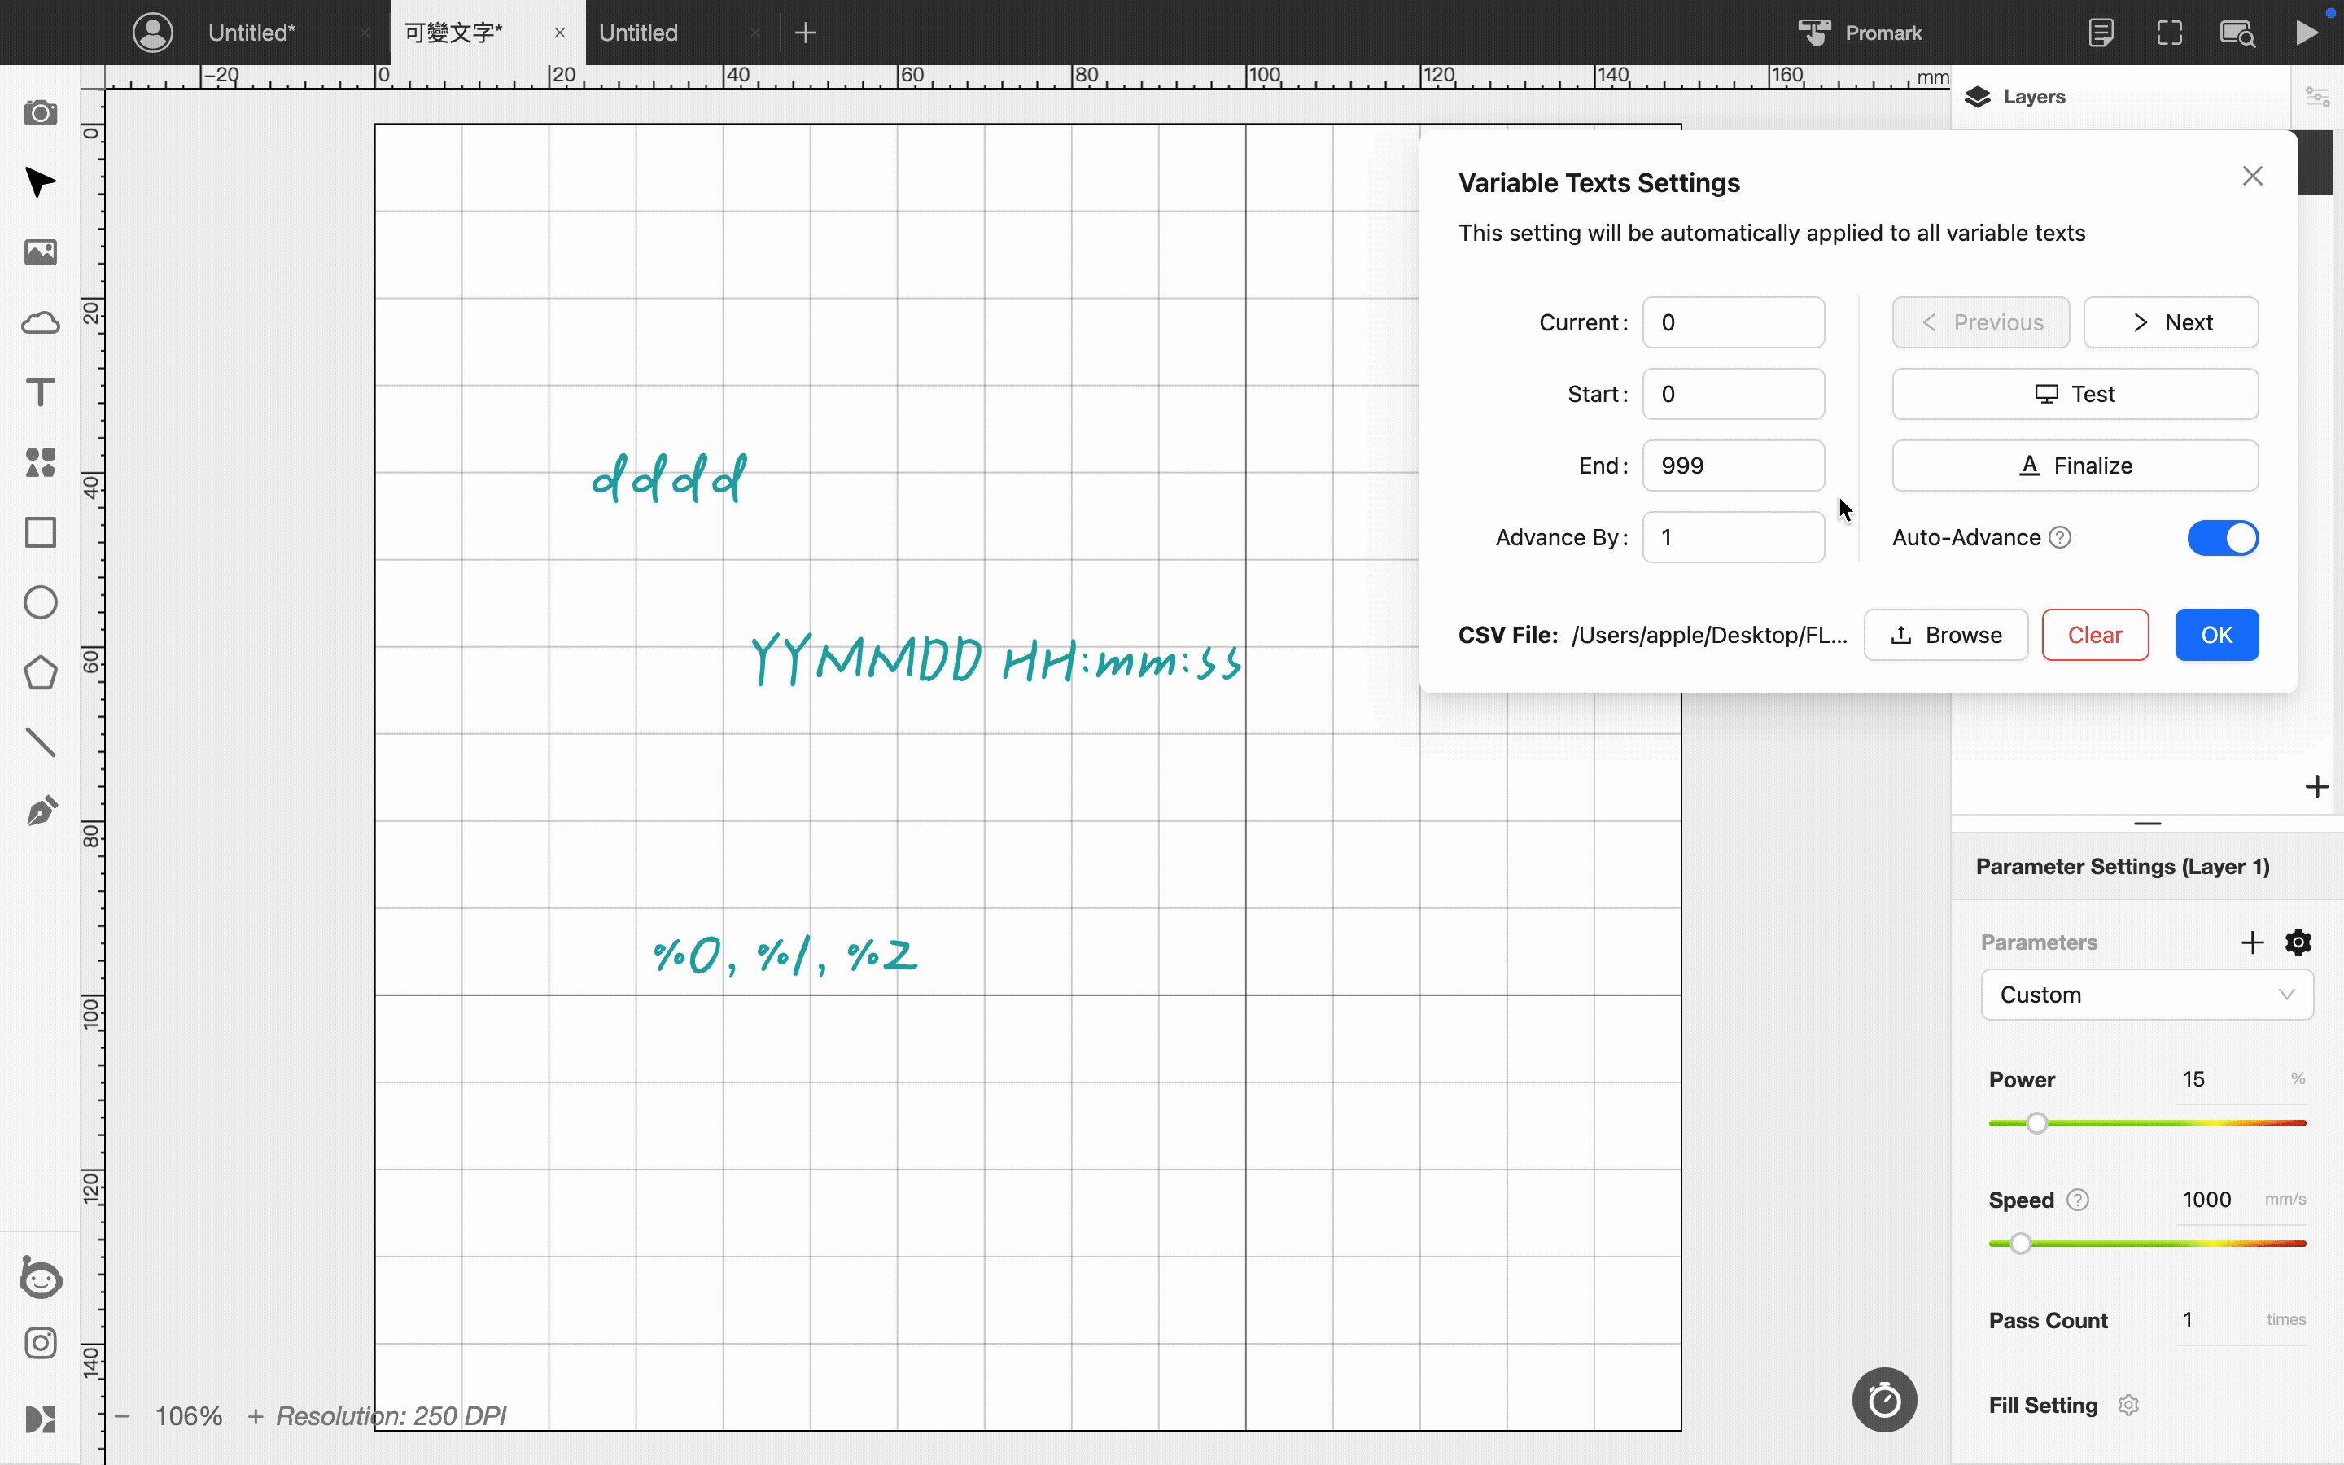Viewport: 2344px width, 1465px height.
Task: Click the CSV file path text
Action: click(1709, 635)
